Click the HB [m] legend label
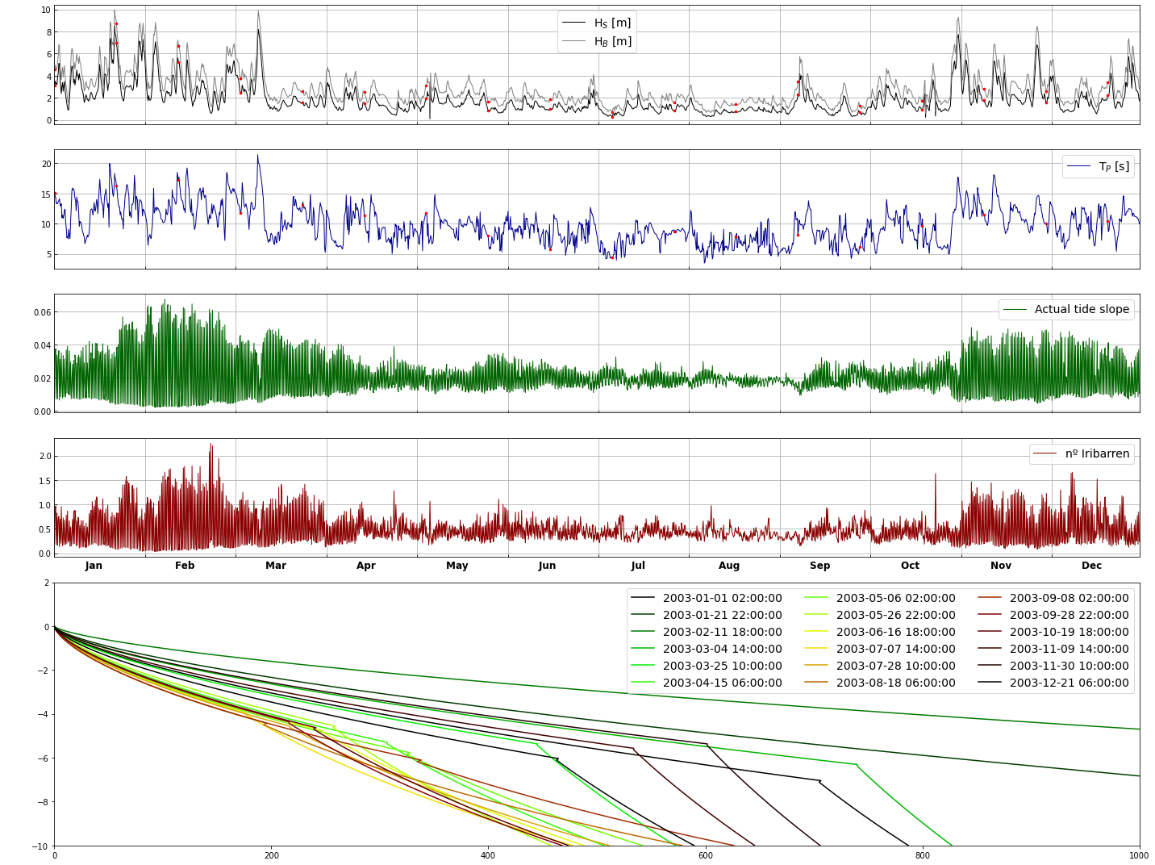Screen dimensions: 1155x865 pos(612,41)
